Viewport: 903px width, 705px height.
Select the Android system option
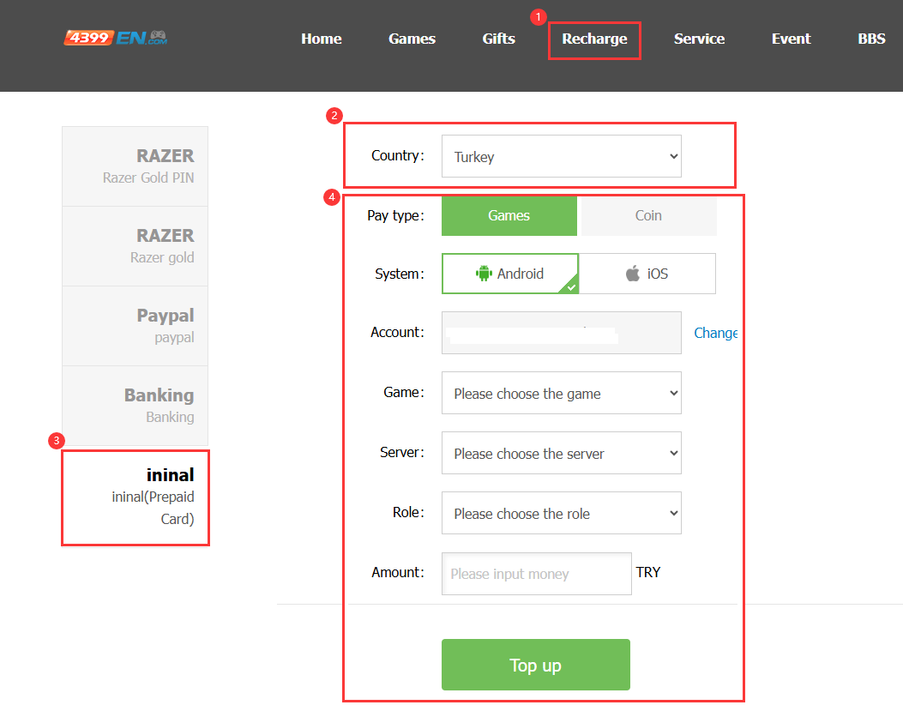(509, 274)
